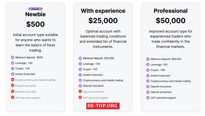Click the $500 price on the Newbie card
The width and height of the screenshot is (205, 116).
point(35,24)
